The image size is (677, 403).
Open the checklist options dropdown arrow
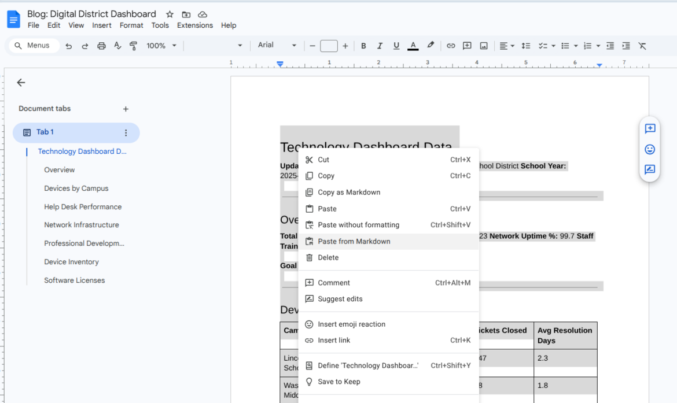553,46
